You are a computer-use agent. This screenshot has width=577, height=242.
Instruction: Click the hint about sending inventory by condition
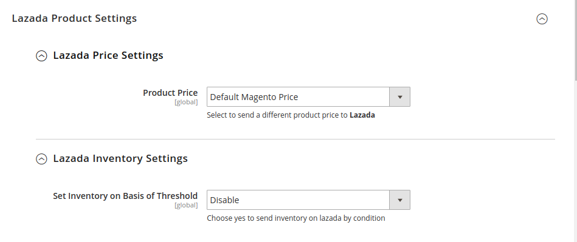[x=296, y=218]
